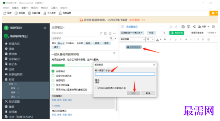The image size is (220, 121).
Task: Toggle bold formatting
Action: tap(165, 39)
